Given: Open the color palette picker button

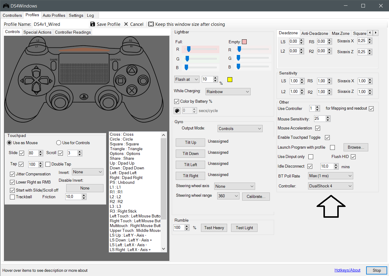Looking at the screenshot, I should click(177, 111).
